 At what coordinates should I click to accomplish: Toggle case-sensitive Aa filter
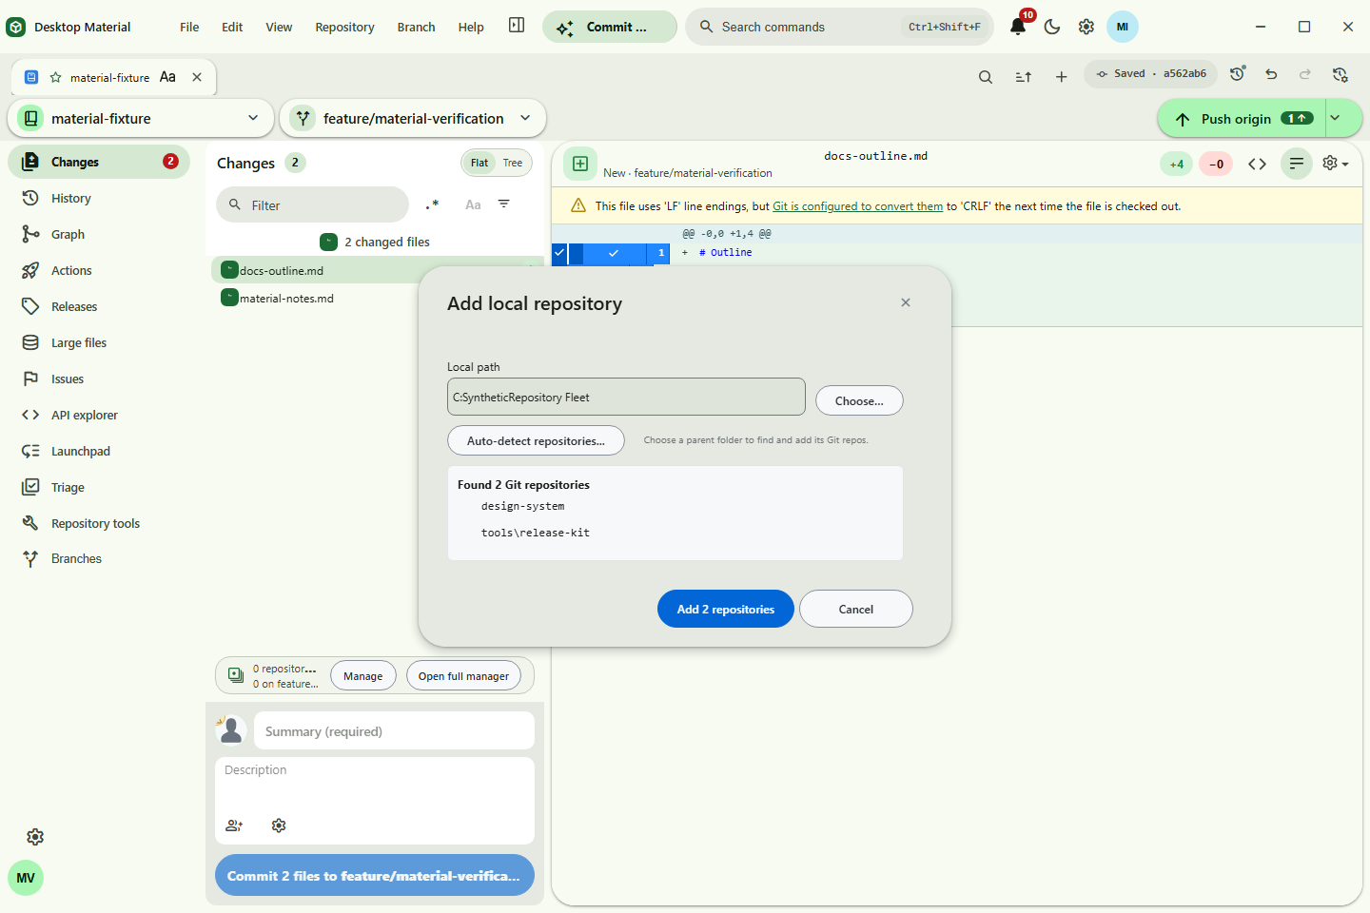pos(473,204)
